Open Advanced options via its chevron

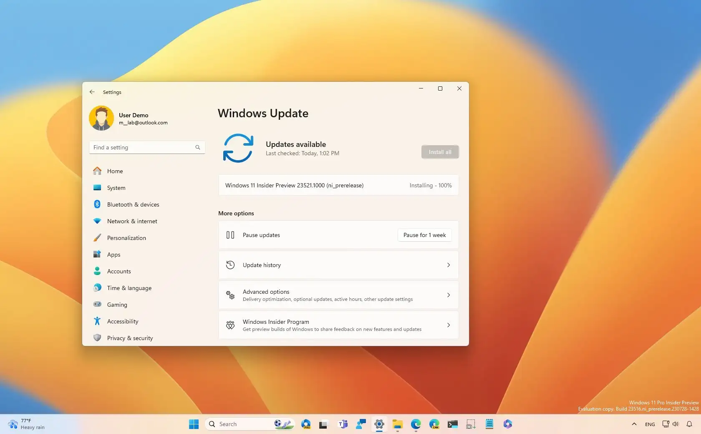click(448, 295)
